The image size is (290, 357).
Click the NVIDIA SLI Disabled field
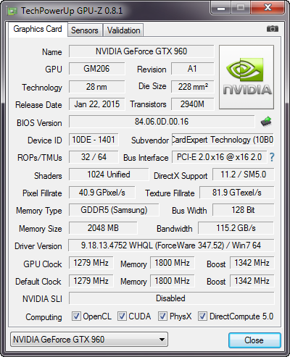(172, 298)
